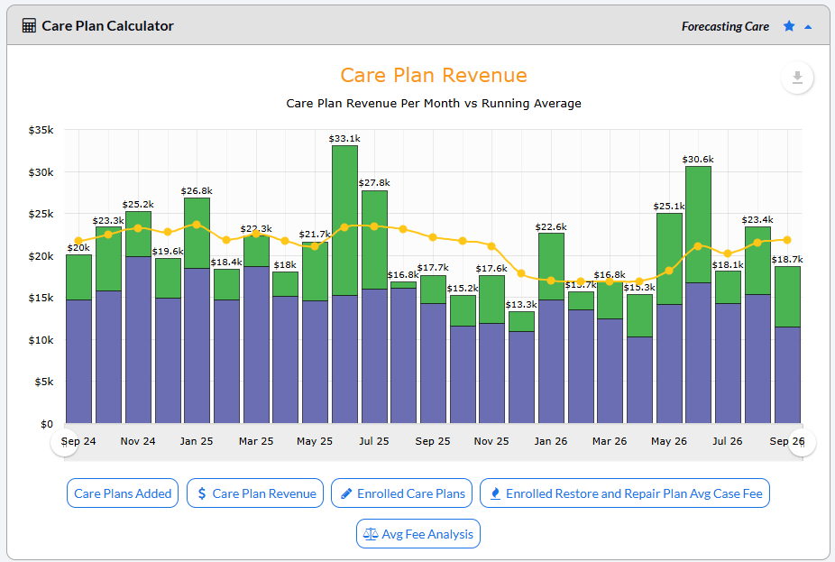Click the chart subtitle about Running Average

click(434, 104)
